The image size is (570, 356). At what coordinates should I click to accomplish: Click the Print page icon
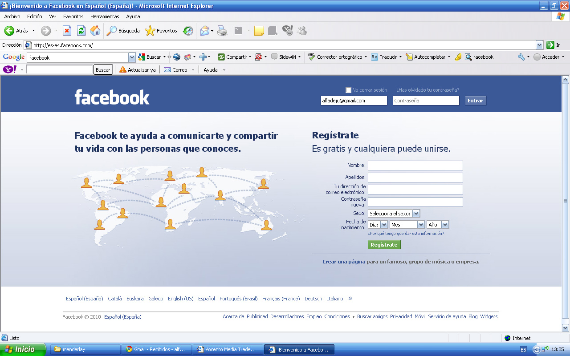[222, 31]
